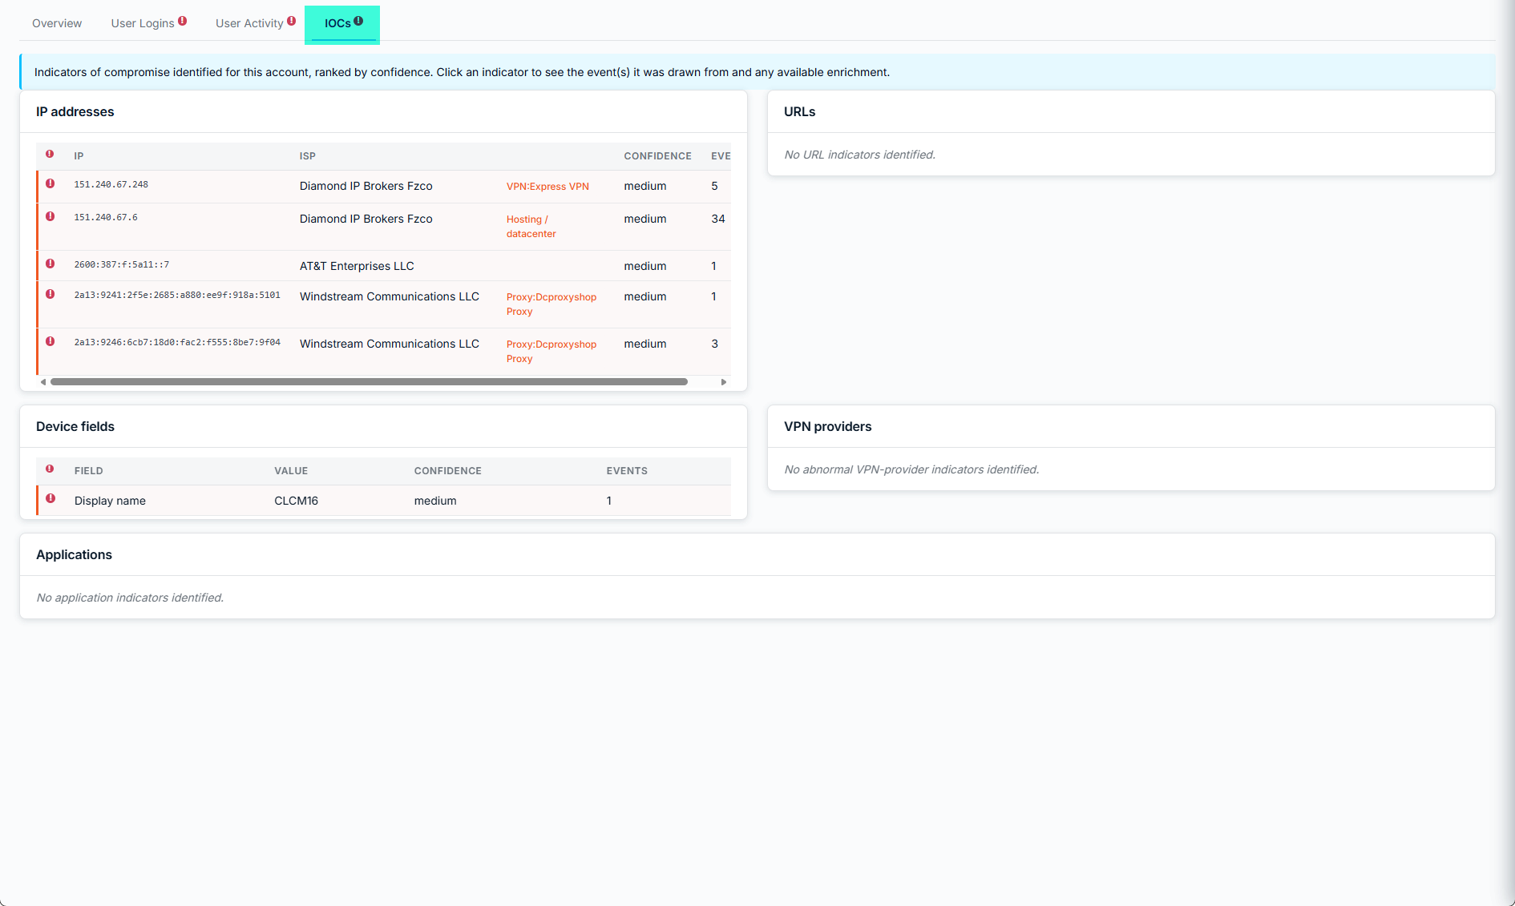Viewport: 1515px width, 906px height.
Task: Click alert icon in Device fields header
Action: 50,469
